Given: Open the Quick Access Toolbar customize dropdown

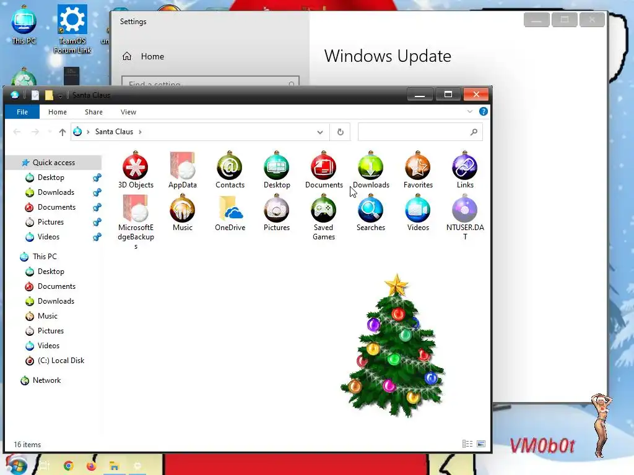Looking at the screenshot, I should [x=60, y=95].
